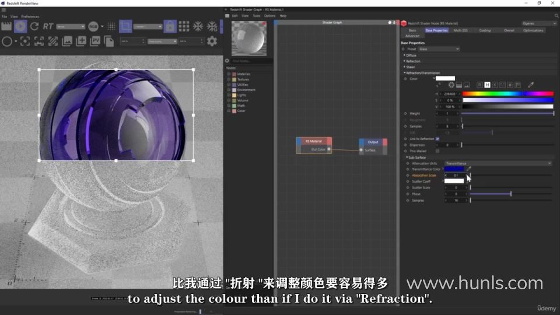Viewport: 560px width, 315px height.
Task: Click the Absorption Scale value field
Action: [456, 176]
